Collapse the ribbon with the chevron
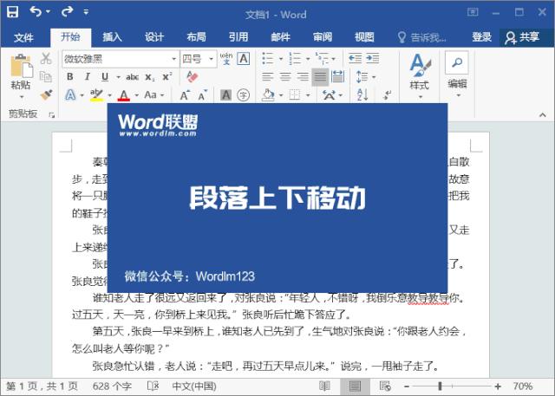Image resolution: width=555 pixels, height=396 pixels. coord(543,115)
